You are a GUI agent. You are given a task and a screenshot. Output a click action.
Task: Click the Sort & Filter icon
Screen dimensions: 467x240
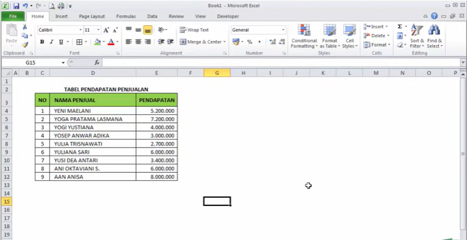[x=417, y=36]
